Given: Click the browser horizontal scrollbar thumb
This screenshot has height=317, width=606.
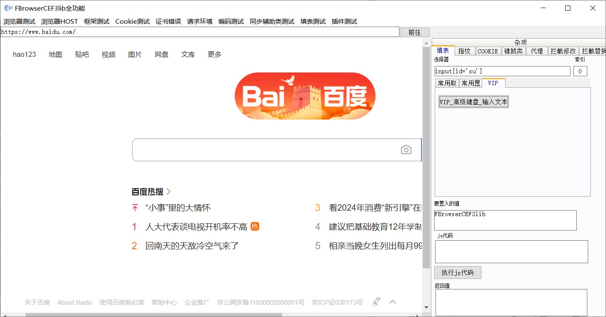Looking at the screenshot, I should point(154,314).
